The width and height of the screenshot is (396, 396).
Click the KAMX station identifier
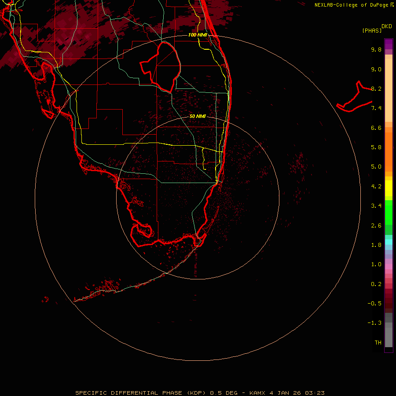(257, 393)
